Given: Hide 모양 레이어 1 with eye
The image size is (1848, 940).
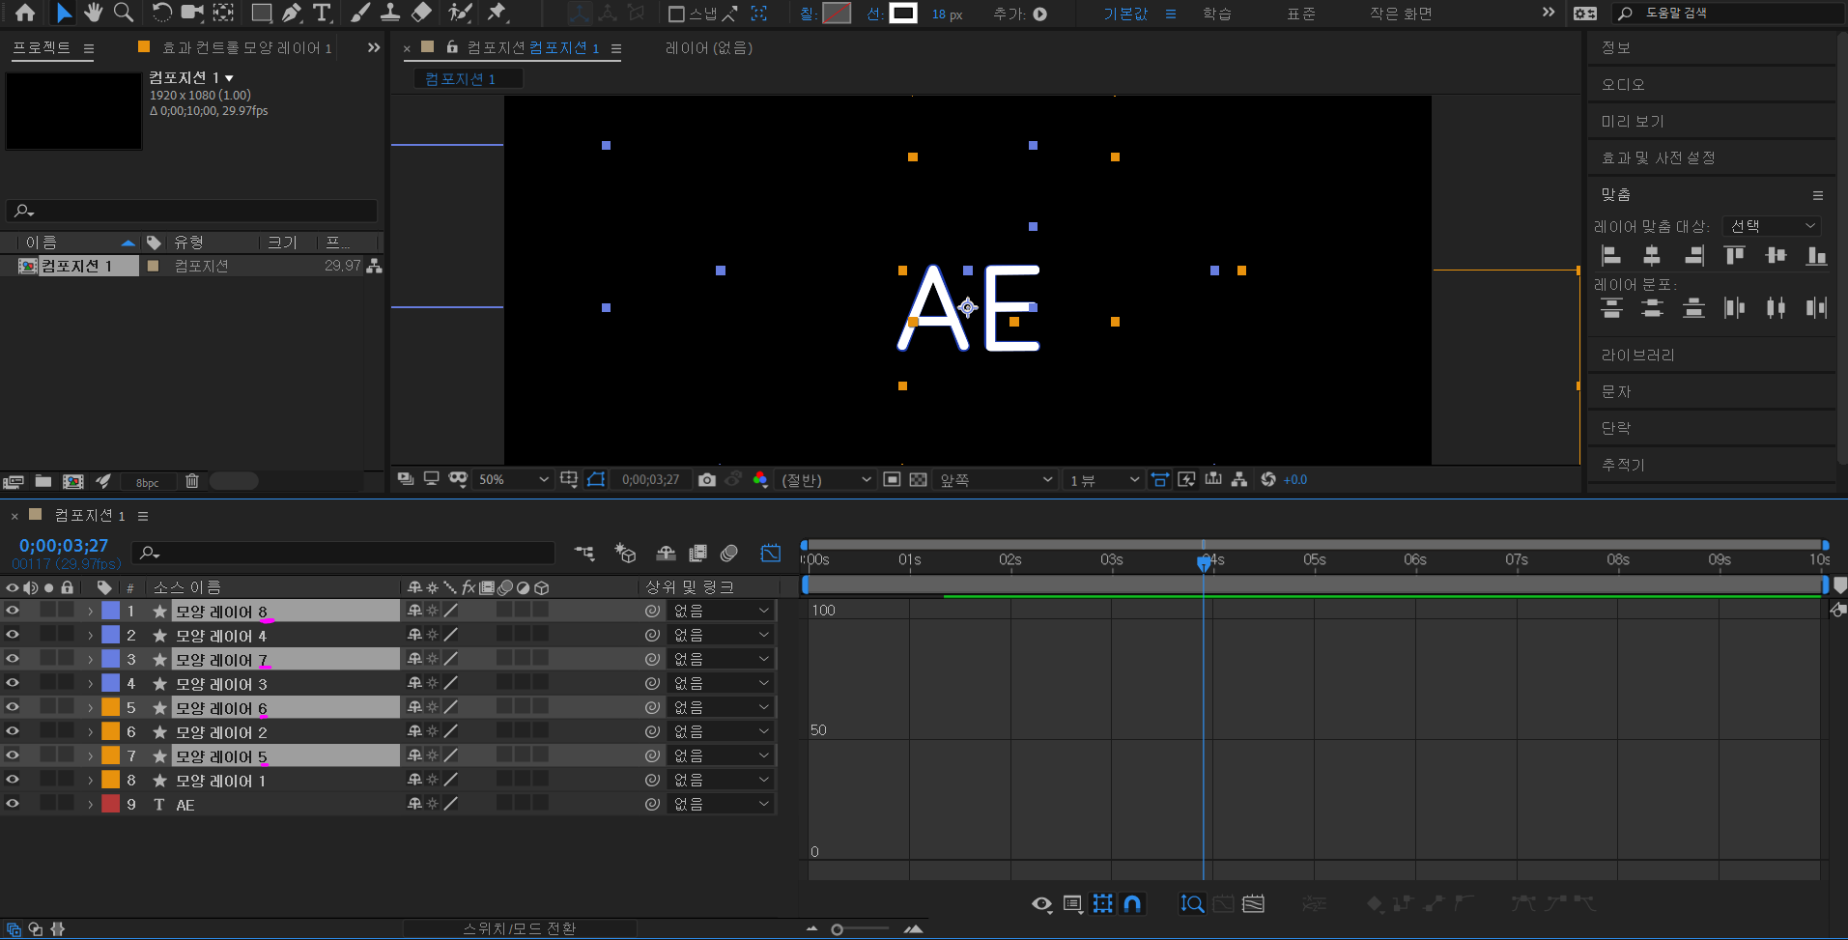Looking at the screenshot, I should tap(13, 779).
